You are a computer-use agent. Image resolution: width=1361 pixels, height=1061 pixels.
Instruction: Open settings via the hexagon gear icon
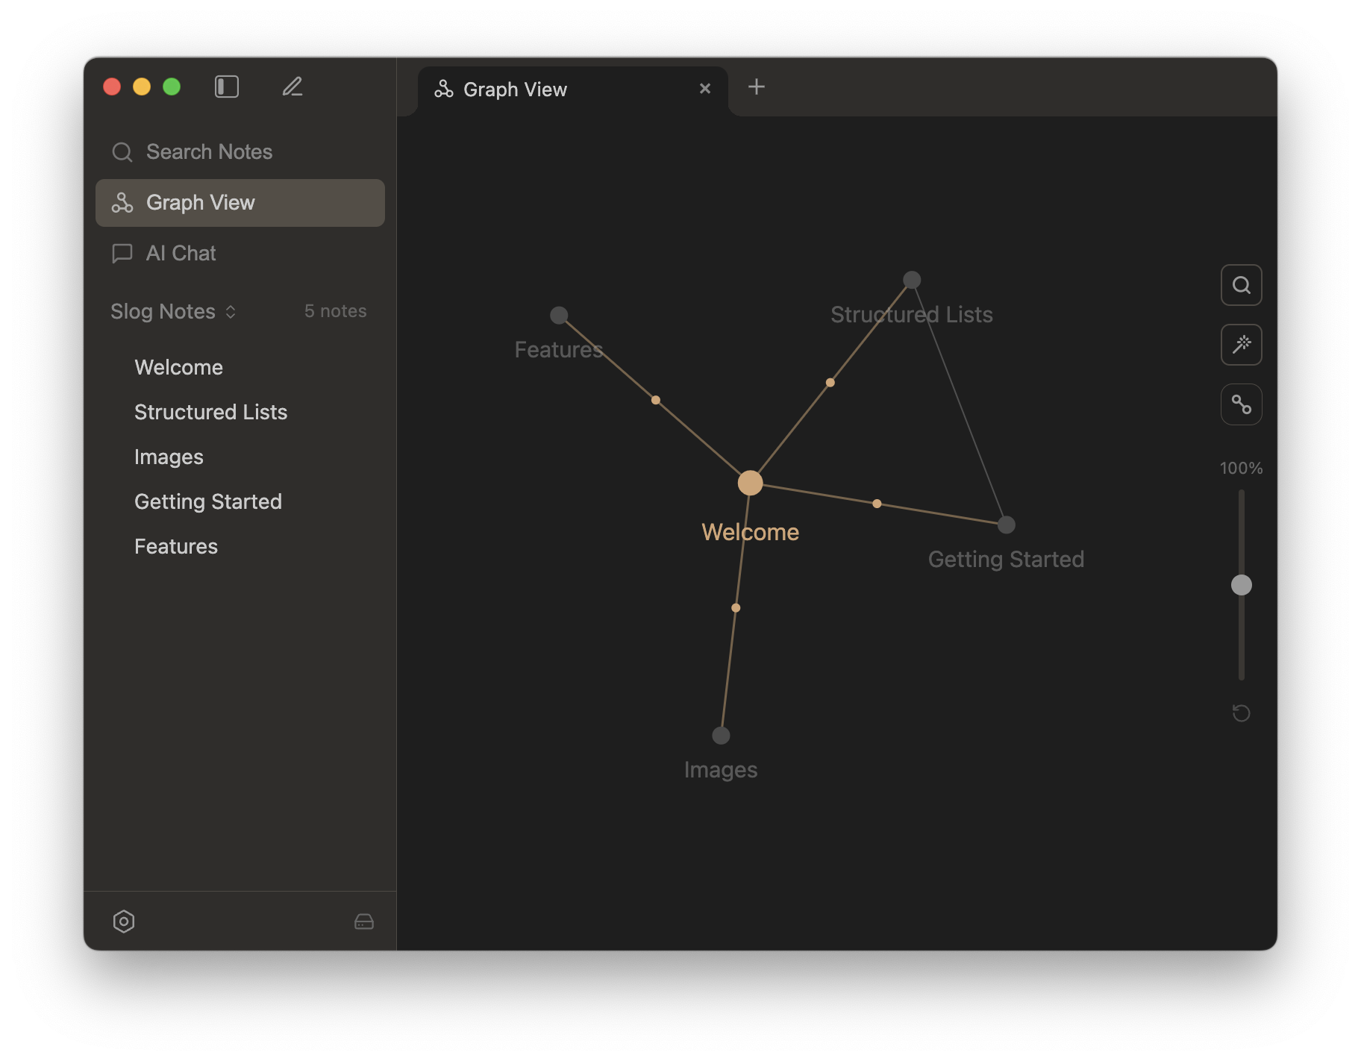tap(124, 921)
